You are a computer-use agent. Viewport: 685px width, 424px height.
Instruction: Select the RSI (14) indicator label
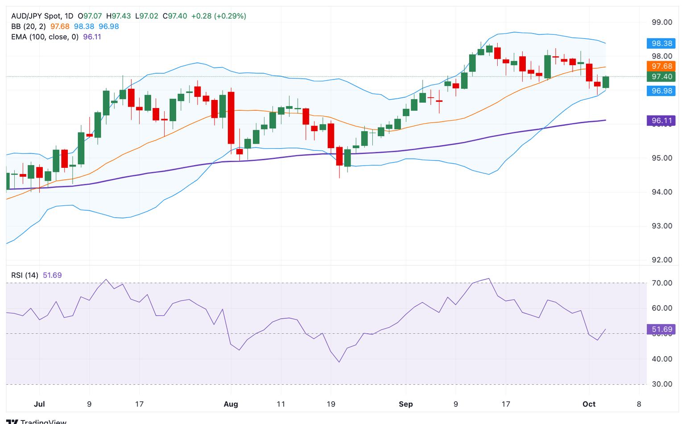(x=25, y=275)
